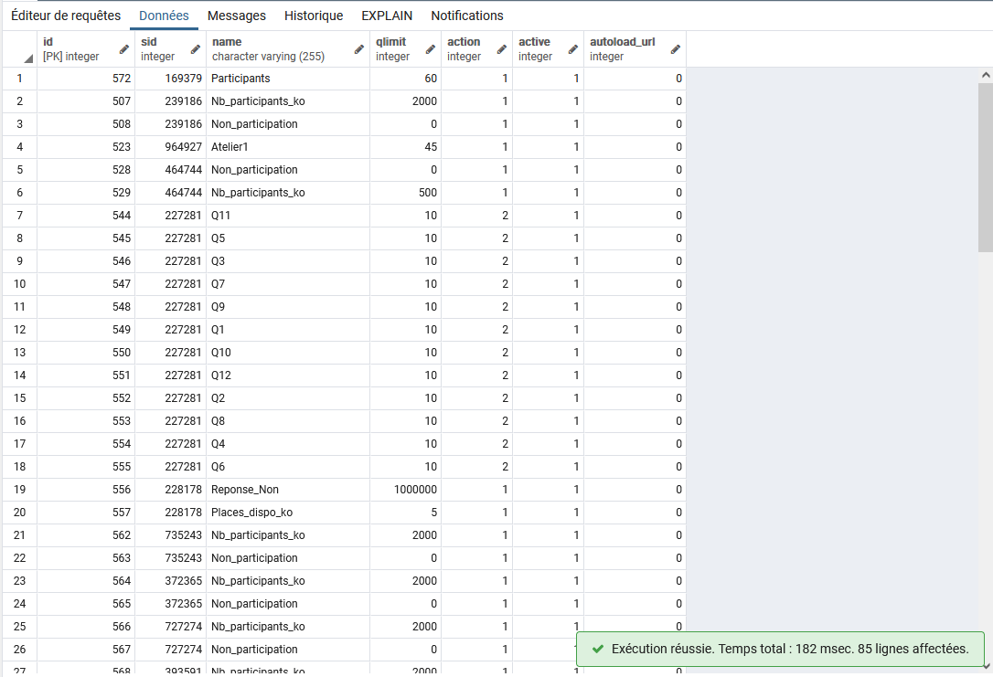Viewport: 993px width, 677px height.
Task: Click the green success checkmark icon
Action: [x=598, y=649]
